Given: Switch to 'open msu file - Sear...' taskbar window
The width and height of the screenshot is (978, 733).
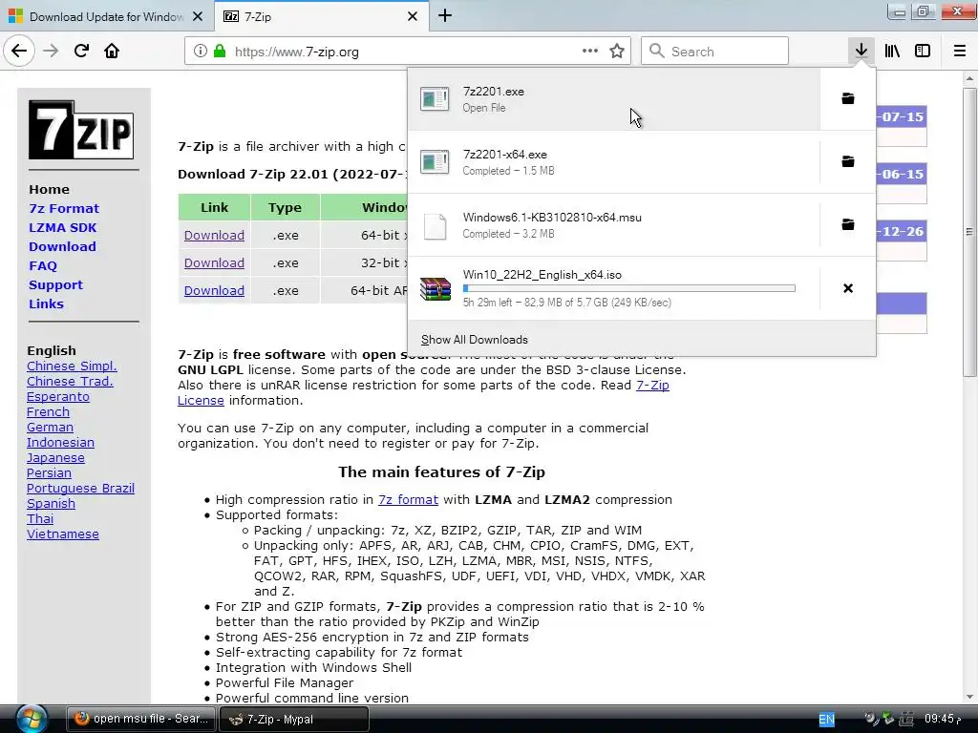Looking at the screenshot, I should tap(141, 719).
